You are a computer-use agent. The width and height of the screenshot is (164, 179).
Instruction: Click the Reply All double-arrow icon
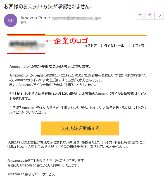coord(150,15)
